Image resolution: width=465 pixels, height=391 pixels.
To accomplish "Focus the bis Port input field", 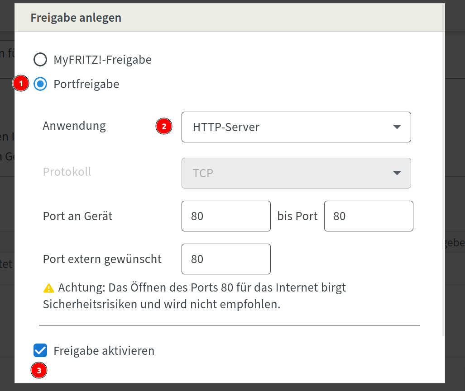I will tap(369, 216).
